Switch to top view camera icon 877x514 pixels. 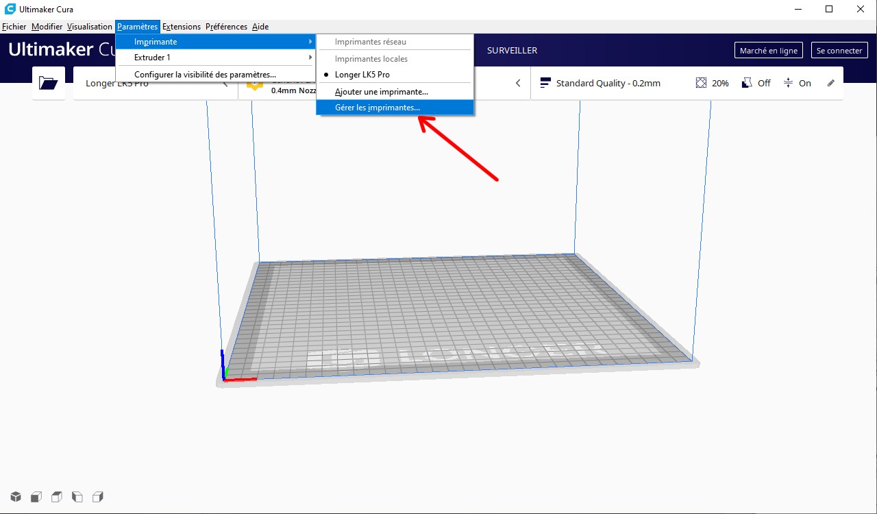(57, 497)
